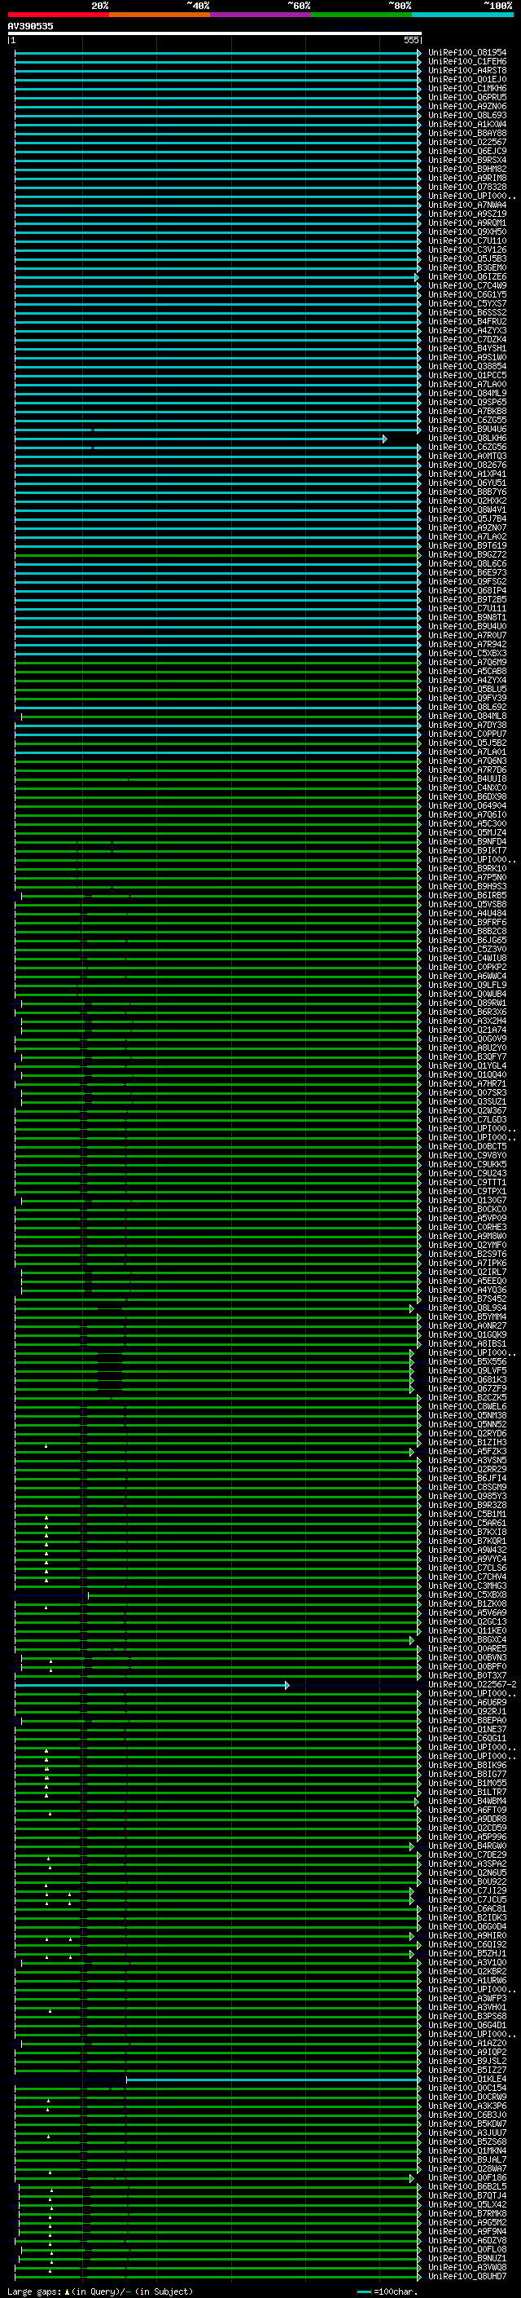The height and width of the screenshot is (2298, 521).
Task: Select hit label UniRef100_Q9SP65
Action: click(x=467, y=403)
